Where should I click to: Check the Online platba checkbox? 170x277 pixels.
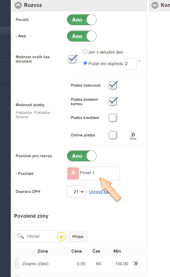click(x=113, y=135)
